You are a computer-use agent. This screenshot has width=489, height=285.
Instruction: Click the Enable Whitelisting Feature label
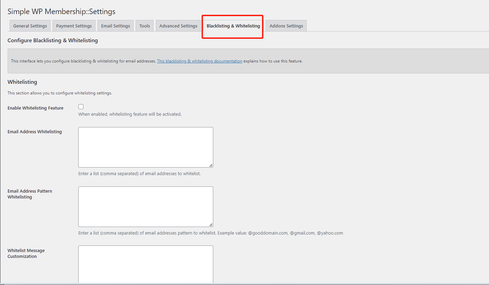click(35, 108)
